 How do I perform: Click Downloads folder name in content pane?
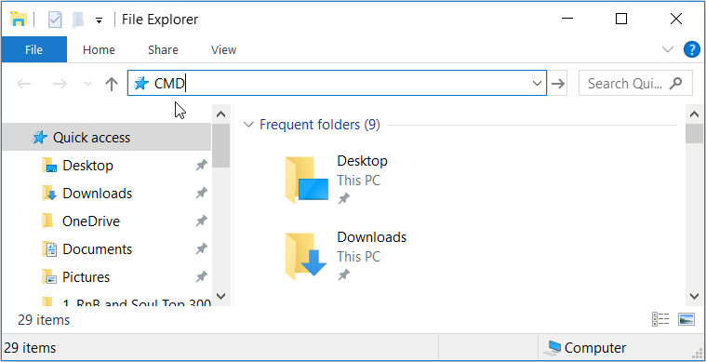coord(371,236)
